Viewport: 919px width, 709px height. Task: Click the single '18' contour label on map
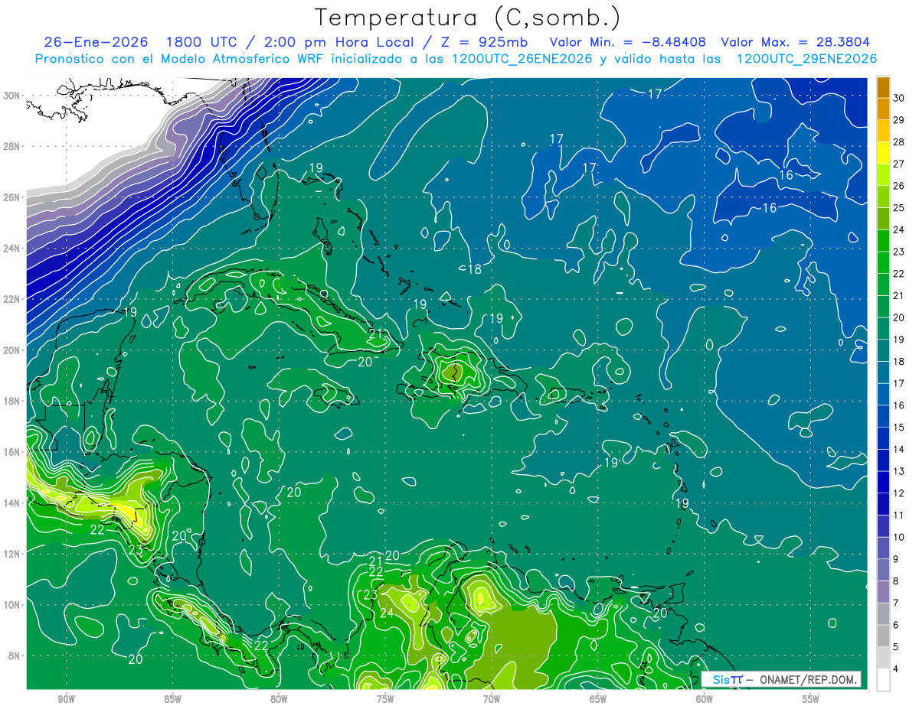tap(475, 268)
